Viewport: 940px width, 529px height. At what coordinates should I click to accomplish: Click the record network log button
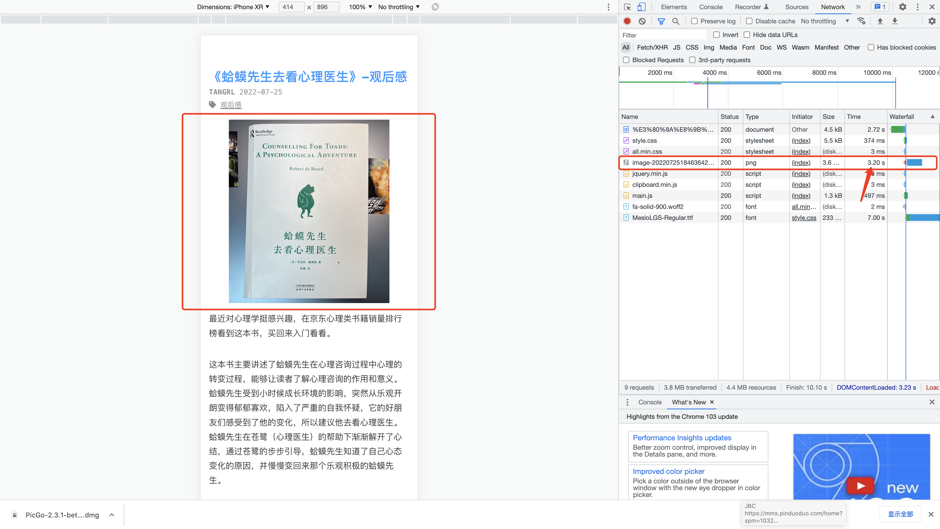pos(627,21)
